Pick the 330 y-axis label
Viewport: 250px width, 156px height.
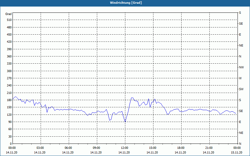[9, 64]
